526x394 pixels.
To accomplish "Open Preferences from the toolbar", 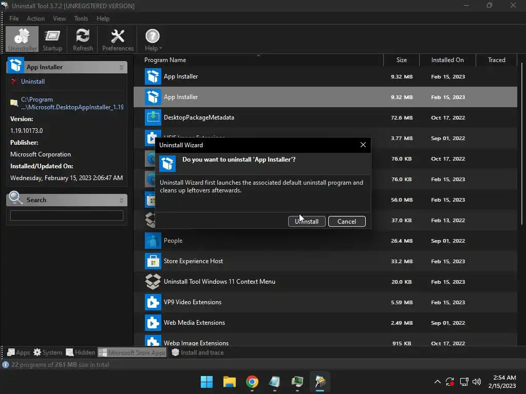I will click(x=118, y=40).
